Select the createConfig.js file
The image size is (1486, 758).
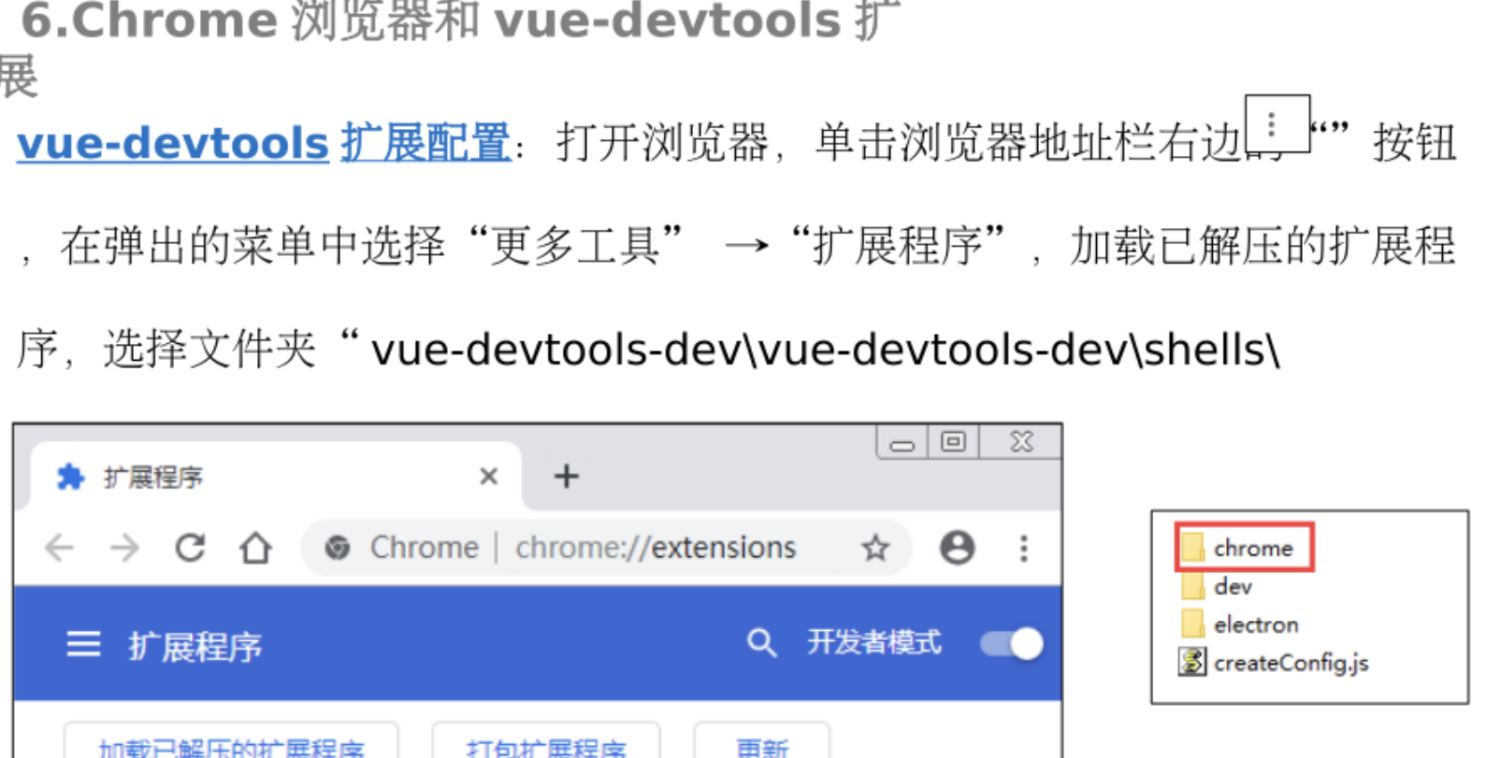click(1274, 663)
